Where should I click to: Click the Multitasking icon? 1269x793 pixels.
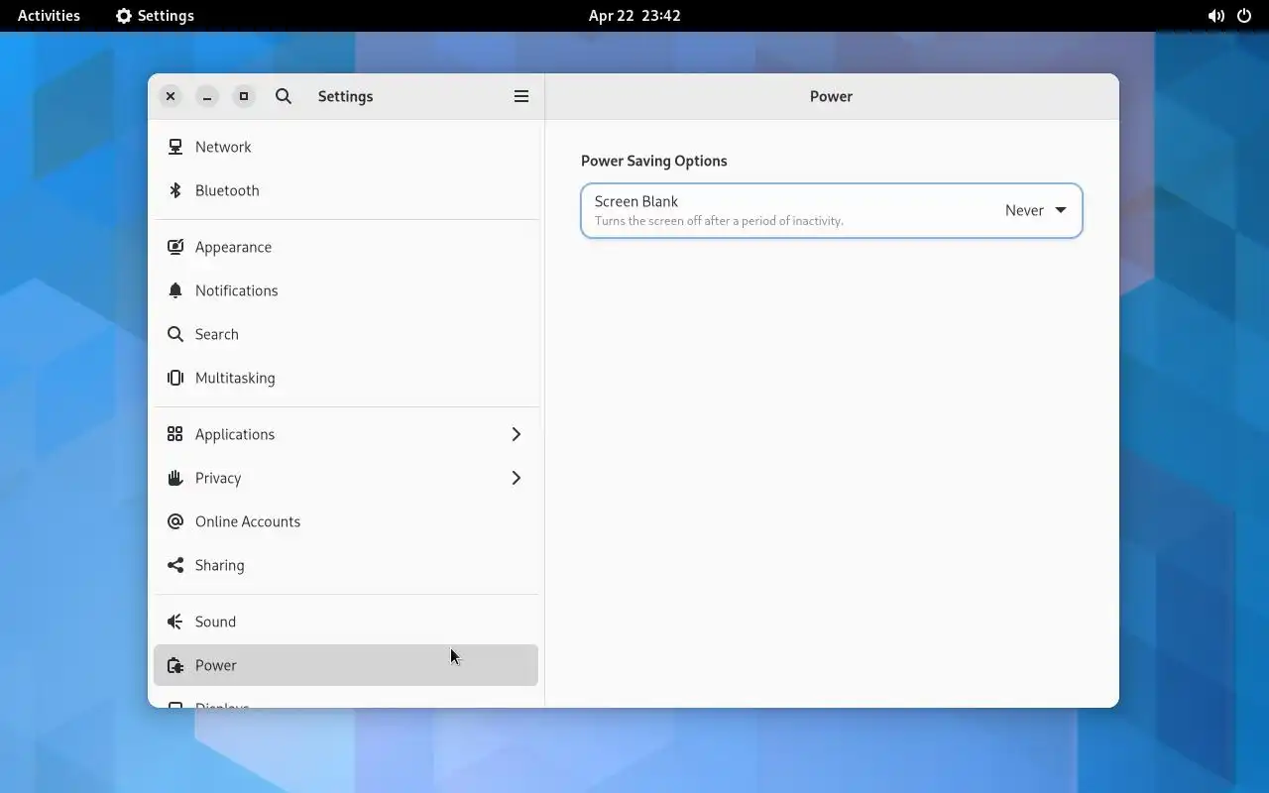click(x=175, y=378)
